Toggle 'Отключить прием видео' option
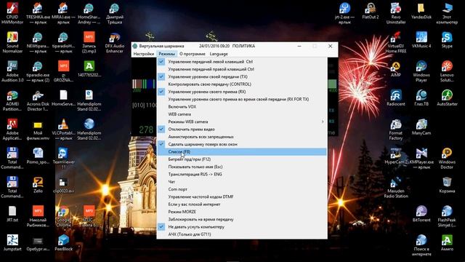The width and height of the screenshot is (465, 262). pyautogui.click(x=242, y=130)
